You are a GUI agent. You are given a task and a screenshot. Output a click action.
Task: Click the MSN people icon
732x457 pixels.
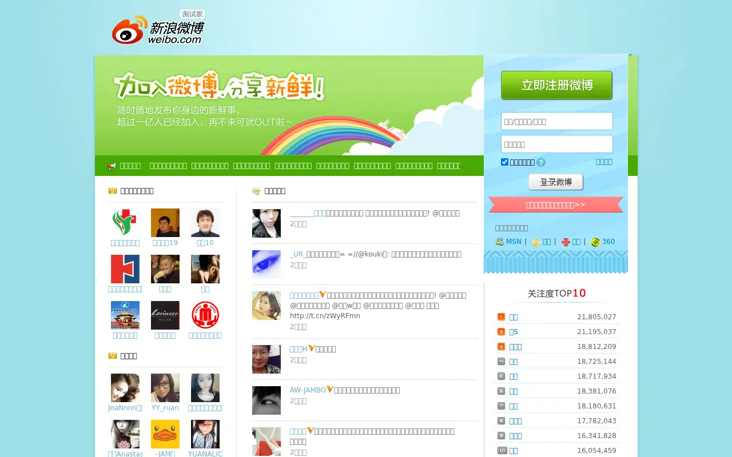[x=500, y=242]
